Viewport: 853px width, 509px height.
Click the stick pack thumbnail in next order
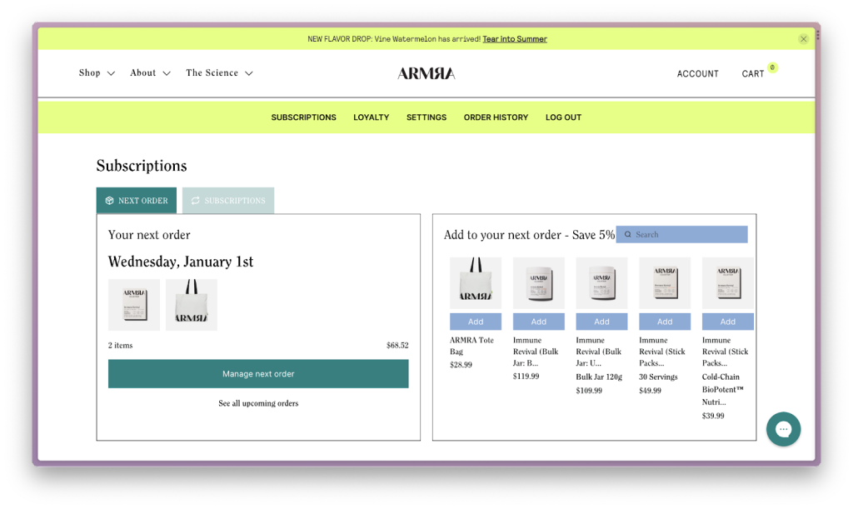point(134,305)
